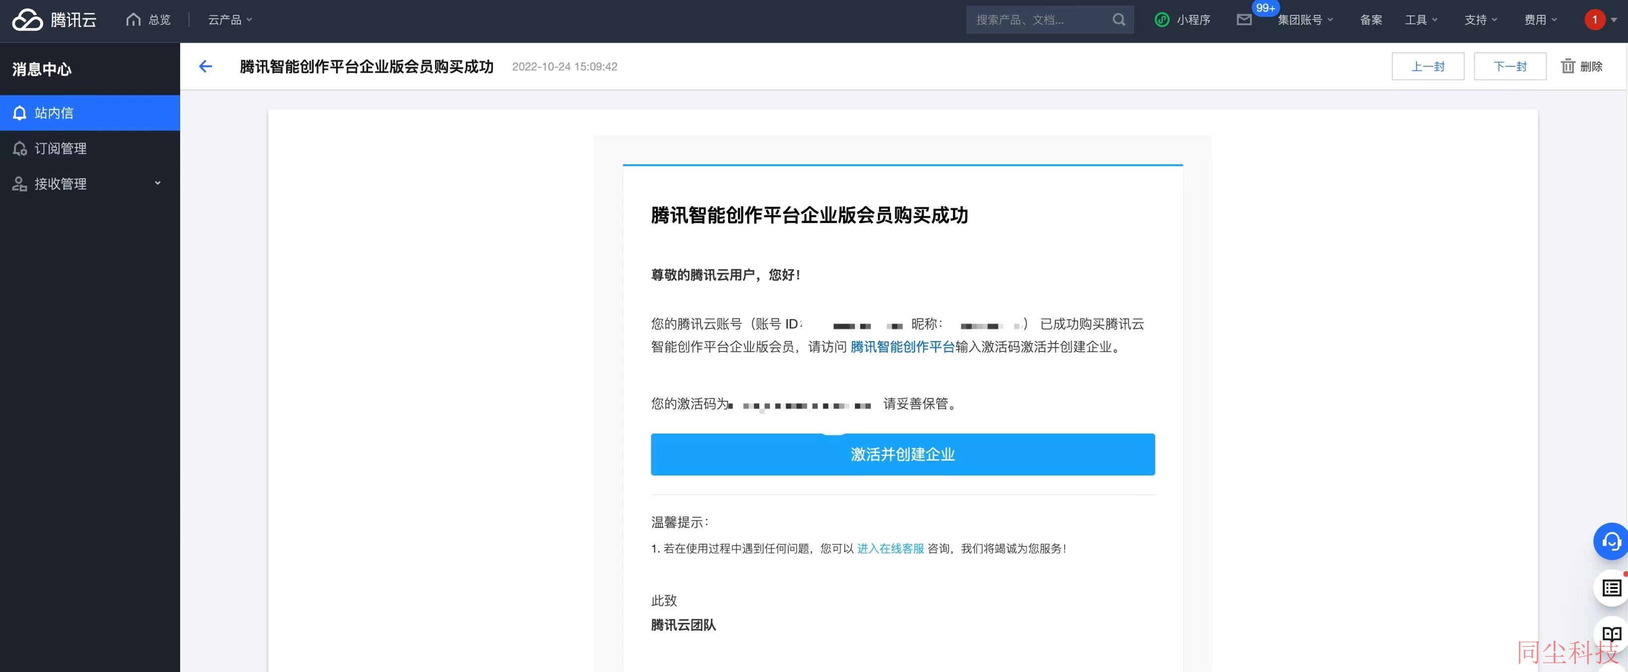Open the 腾讯智能创作平台 hyperlink

click(x=902, y=347)
